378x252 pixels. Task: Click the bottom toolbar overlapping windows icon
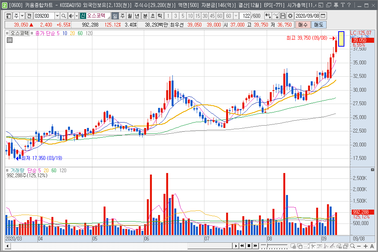(300, 246)
